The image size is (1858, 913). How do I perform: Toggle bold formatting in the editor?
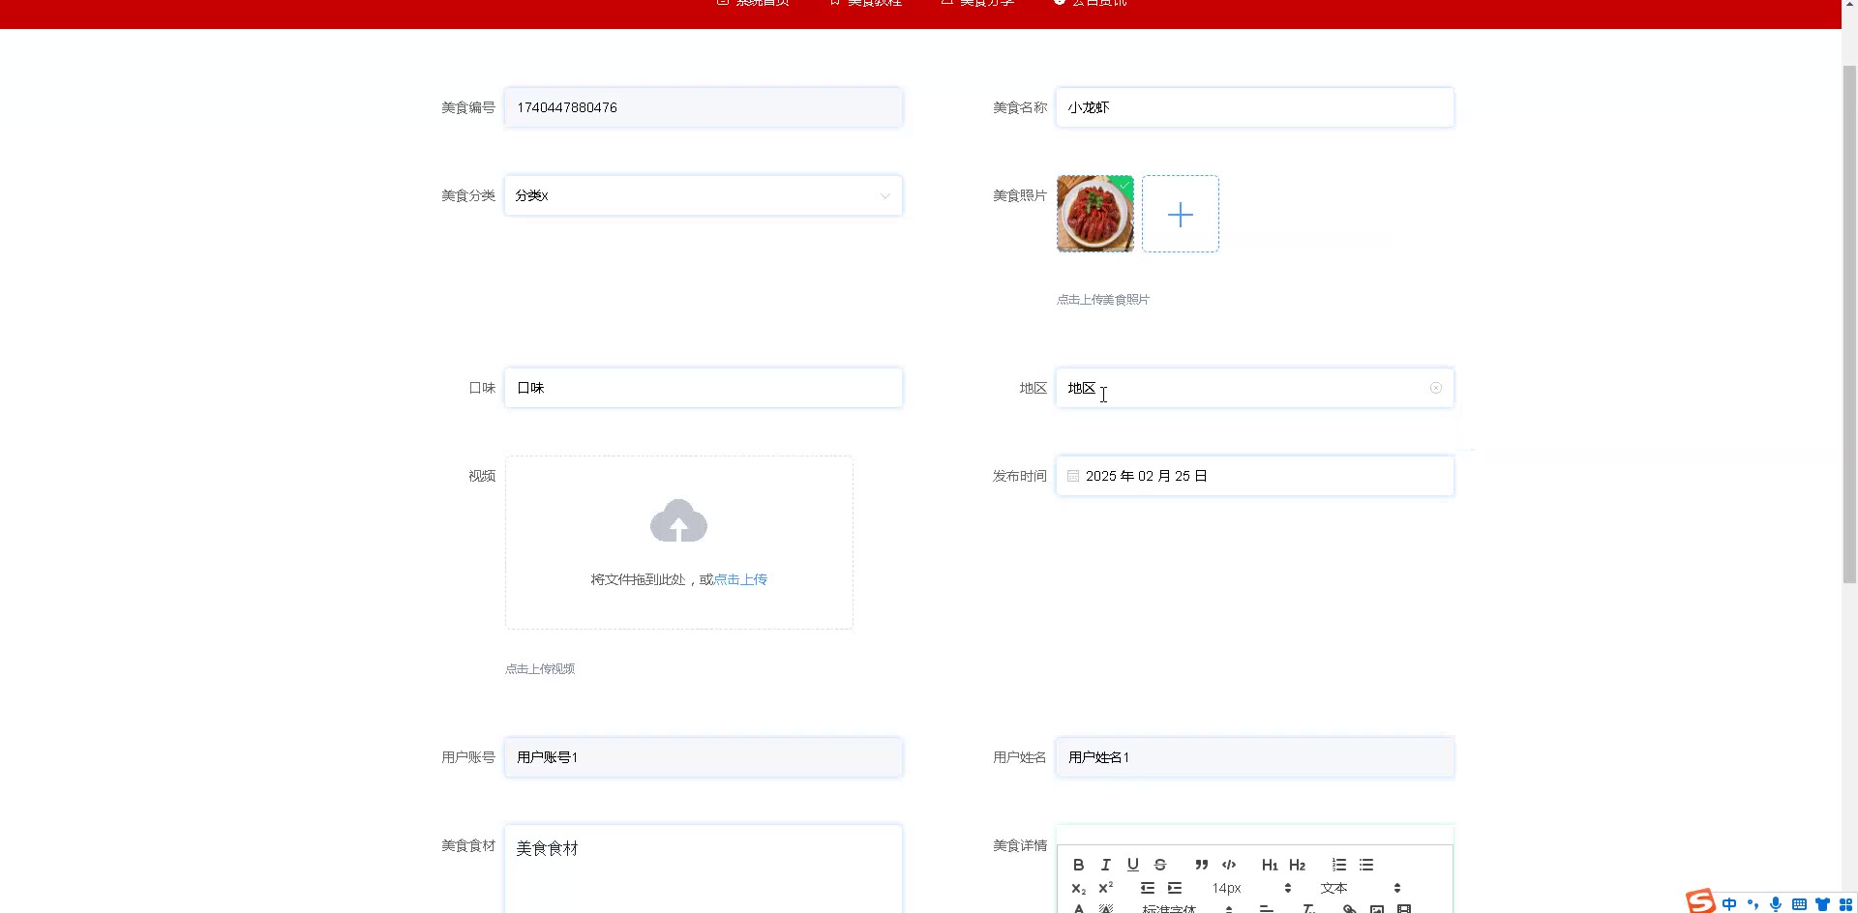(x=1078, y=865)
